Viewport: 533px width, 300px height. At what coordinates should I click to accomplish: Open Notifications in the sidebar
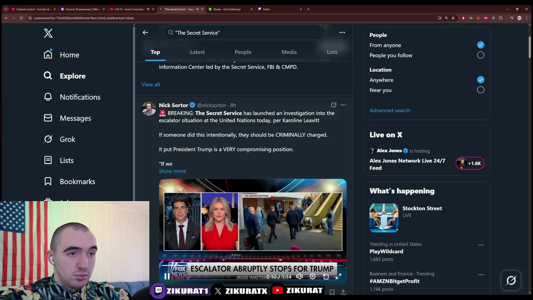point(72,97)
